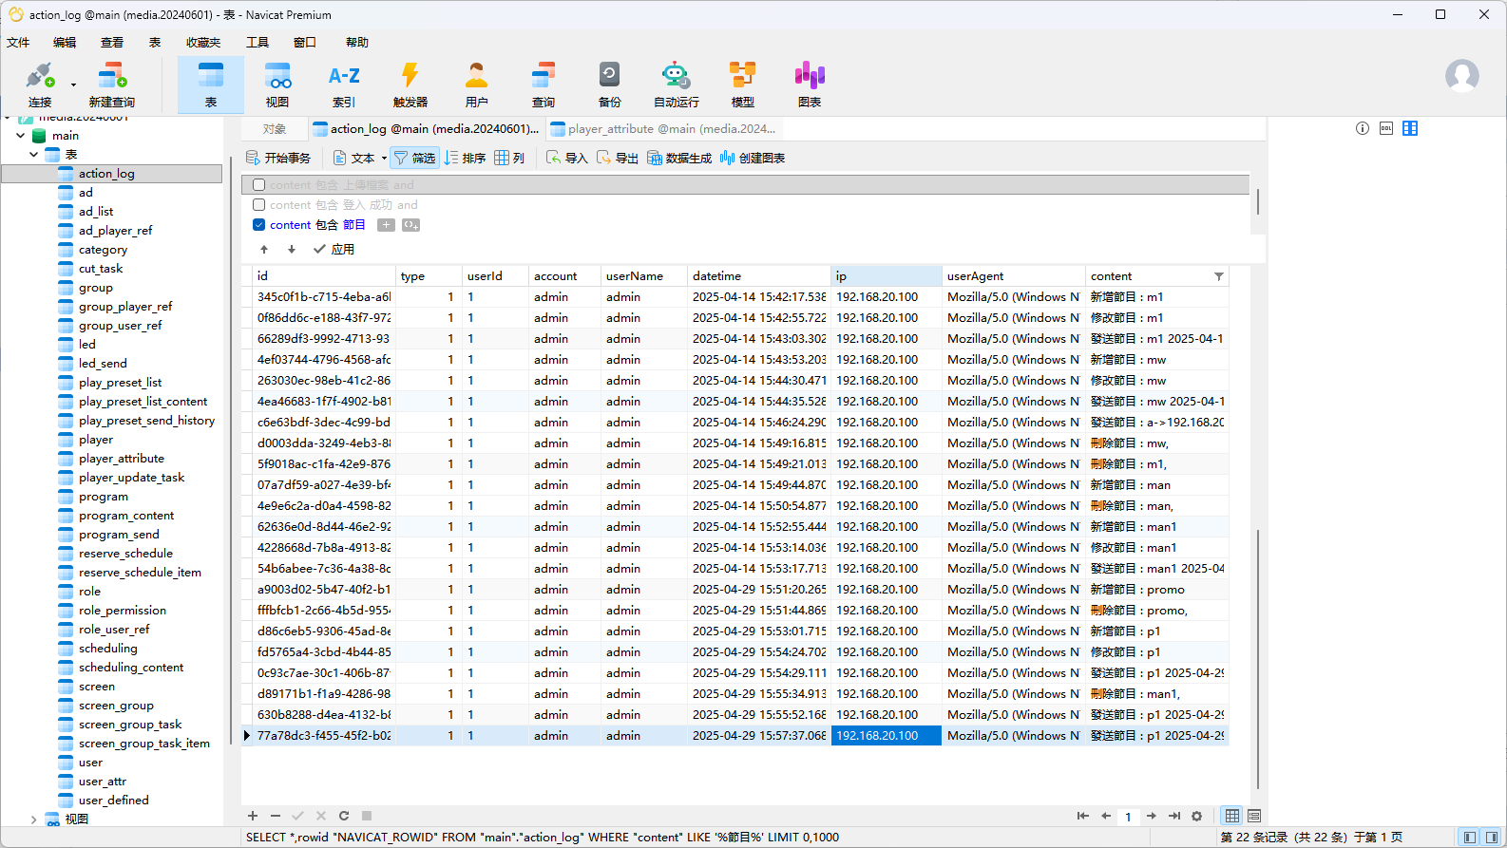Open the 文件 menu
This screenshot has height=848, width=1507.
(x=18, y=42)
